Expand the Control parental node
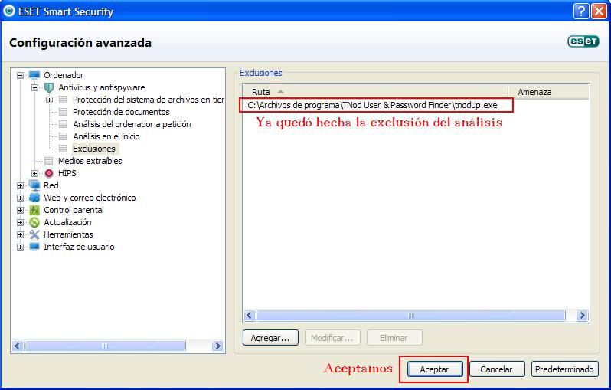611x390 pixels. tap(20, 210)
